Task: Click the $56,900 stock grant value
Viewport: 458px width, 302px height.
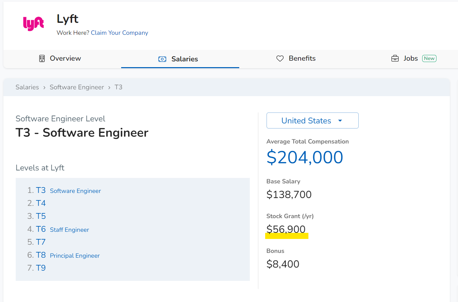Action: coord(286,229)
